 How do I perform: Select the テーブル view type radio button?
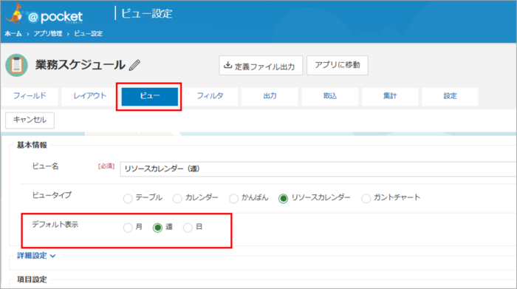[128, 199]
